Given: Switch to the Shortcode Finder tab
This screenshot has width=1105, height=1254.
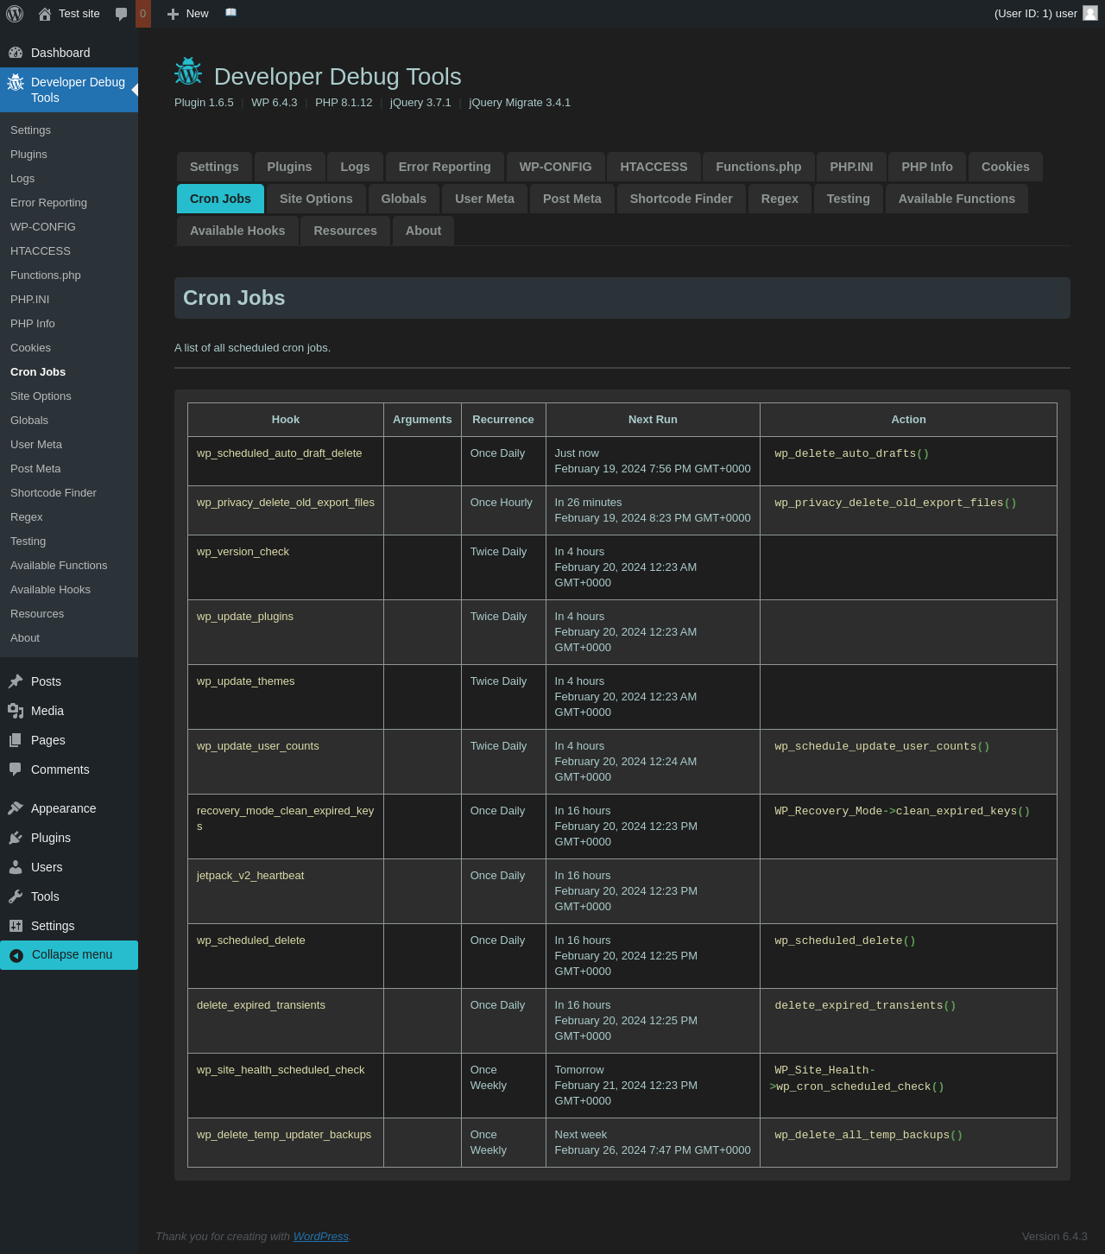Looking at the screenshot, I should pyautogui.click(x=680, y=199).
